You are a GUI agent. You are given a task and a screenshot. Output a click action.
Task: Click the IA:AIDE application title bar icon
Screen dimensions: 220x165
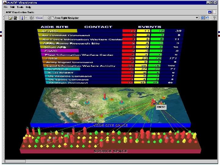coord(5,2)
